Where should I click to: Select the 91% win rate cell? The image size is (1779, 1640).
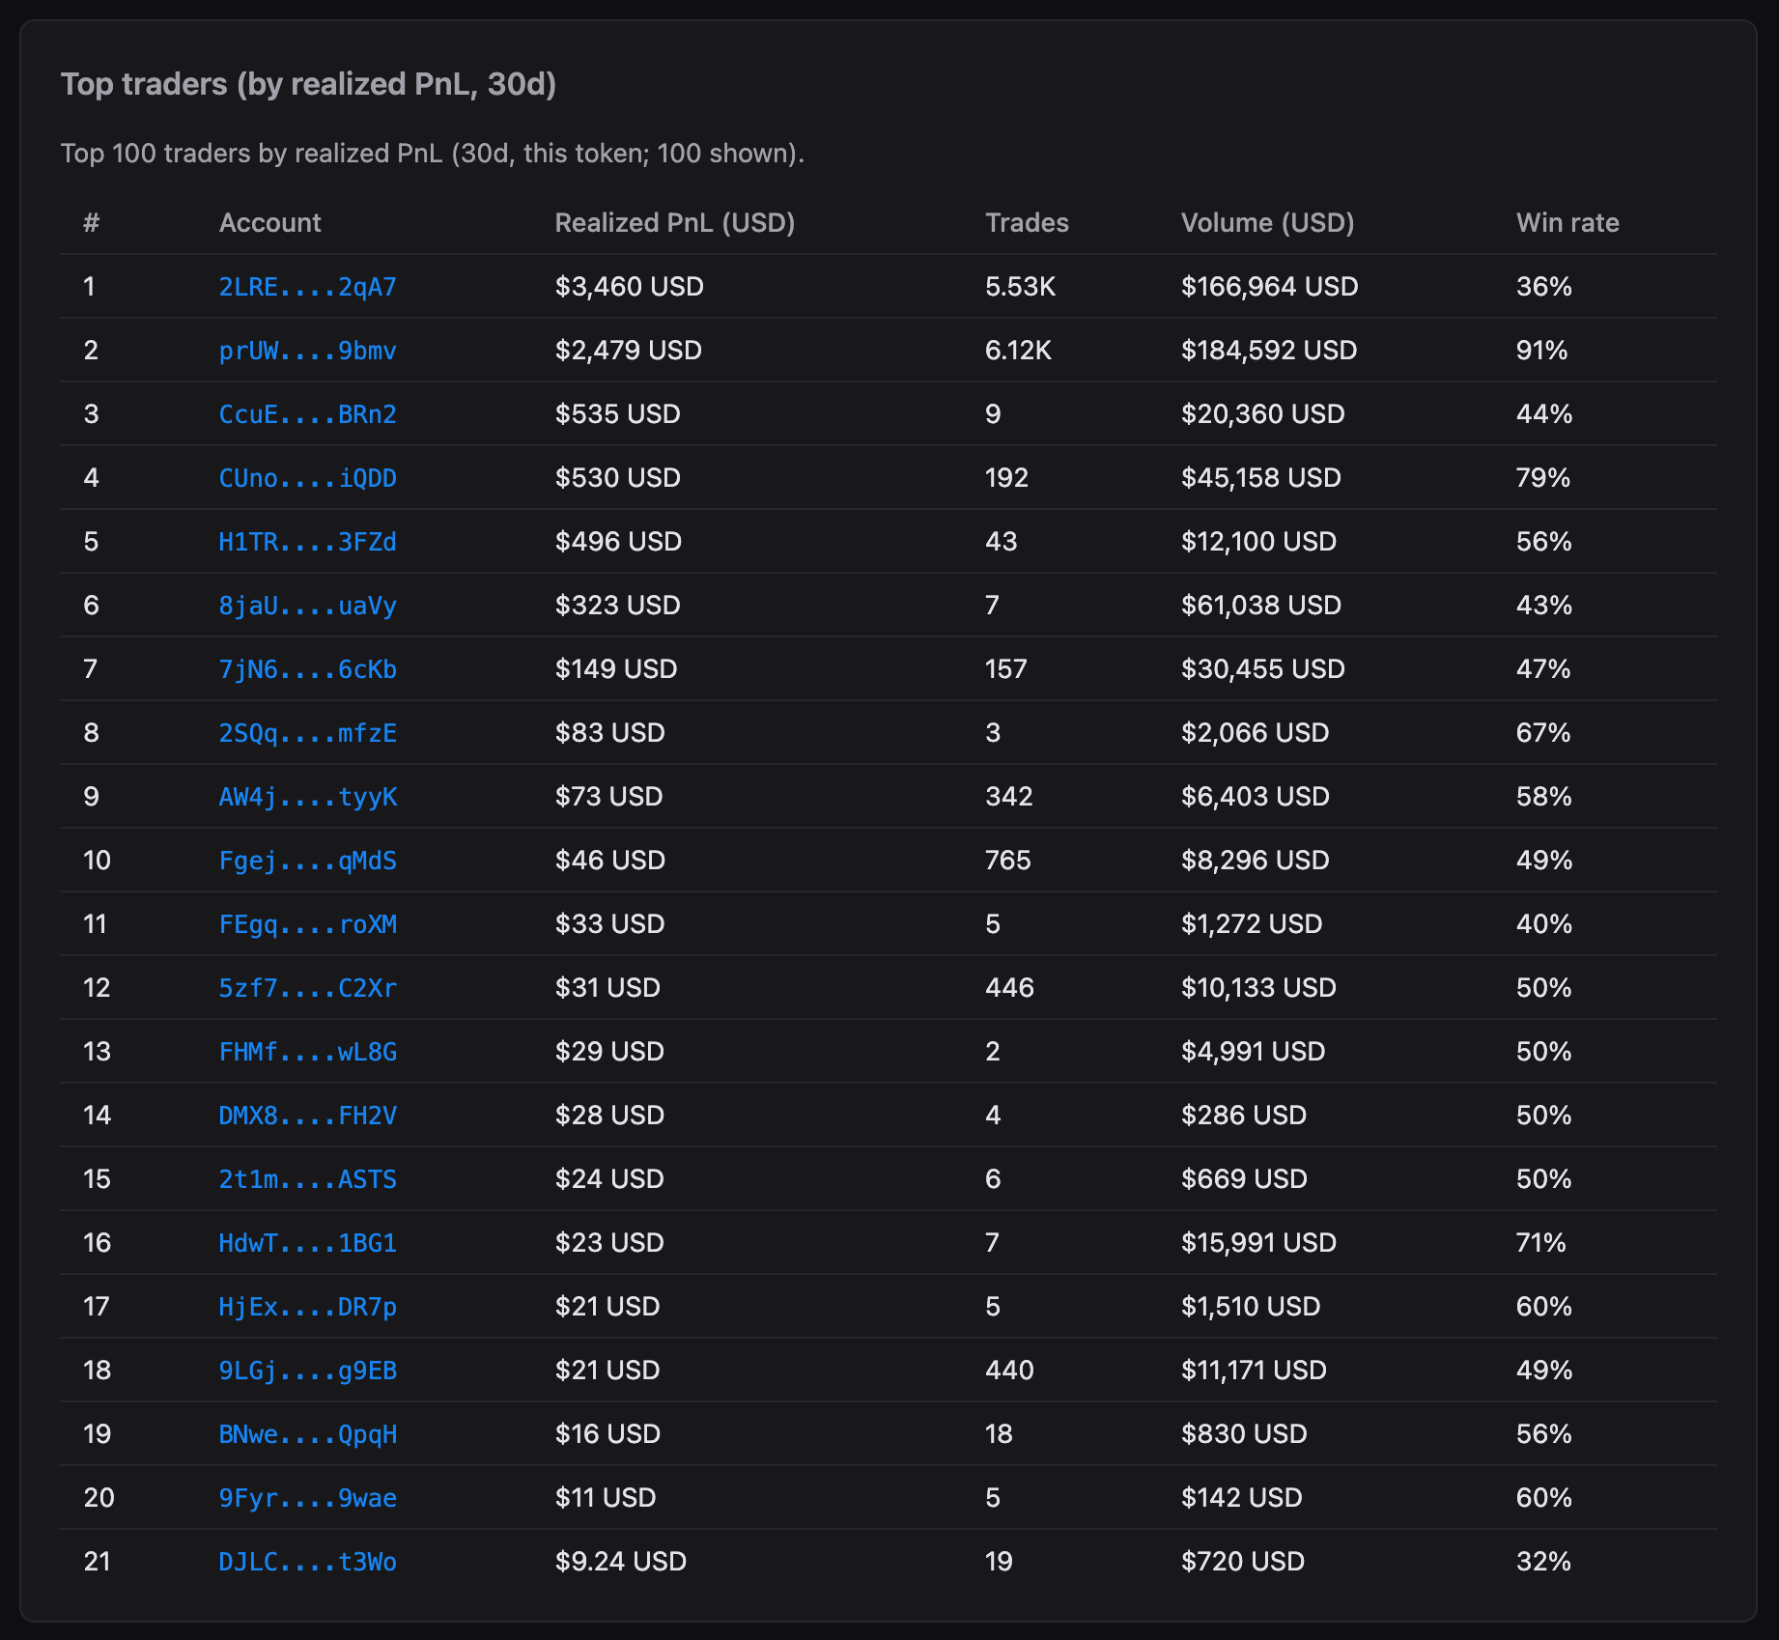click(x=1541, y=351)
